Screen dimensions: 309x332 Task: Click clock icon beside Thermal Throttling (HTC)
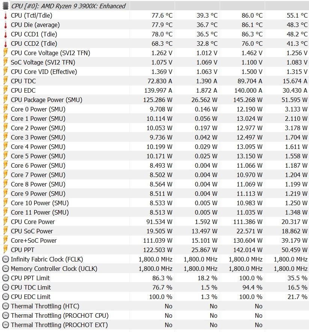click(x=6, y=306)
